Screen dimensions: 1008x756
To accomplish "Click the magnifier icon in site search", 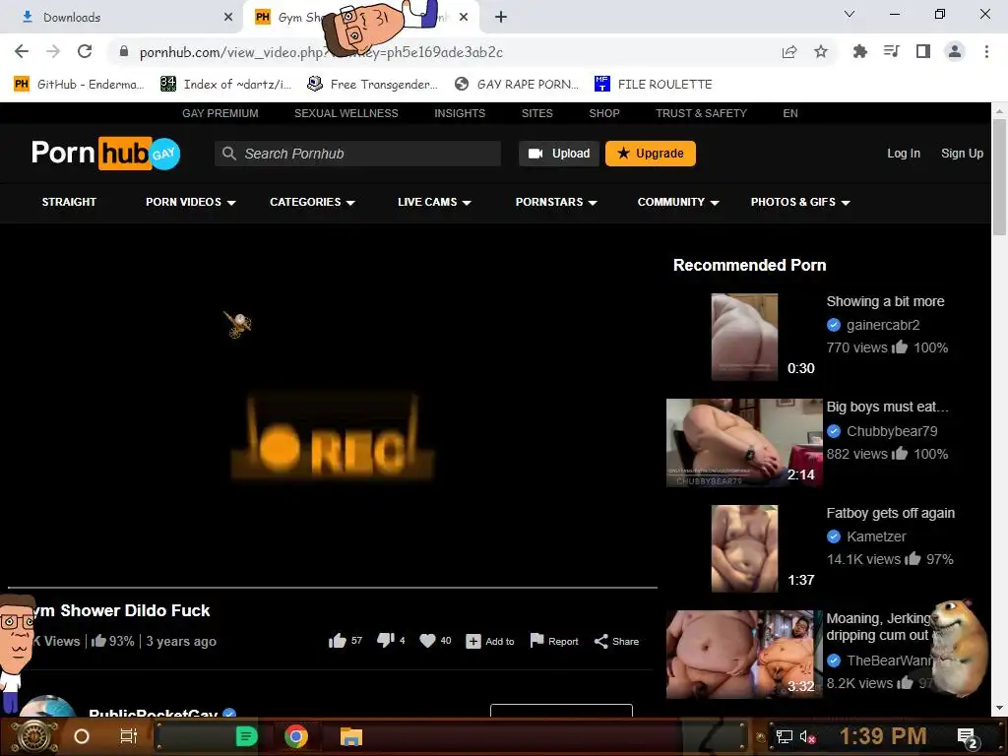I will pyautogui.click(x=228, y=153).
